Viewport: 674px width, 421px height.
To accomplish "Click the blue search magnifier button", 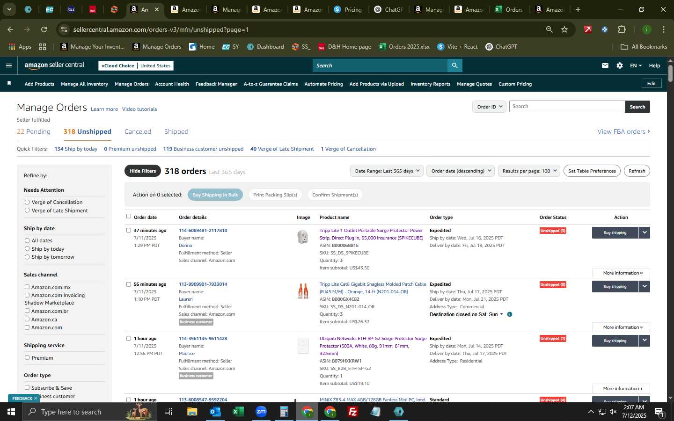I will tap(454, 65).
